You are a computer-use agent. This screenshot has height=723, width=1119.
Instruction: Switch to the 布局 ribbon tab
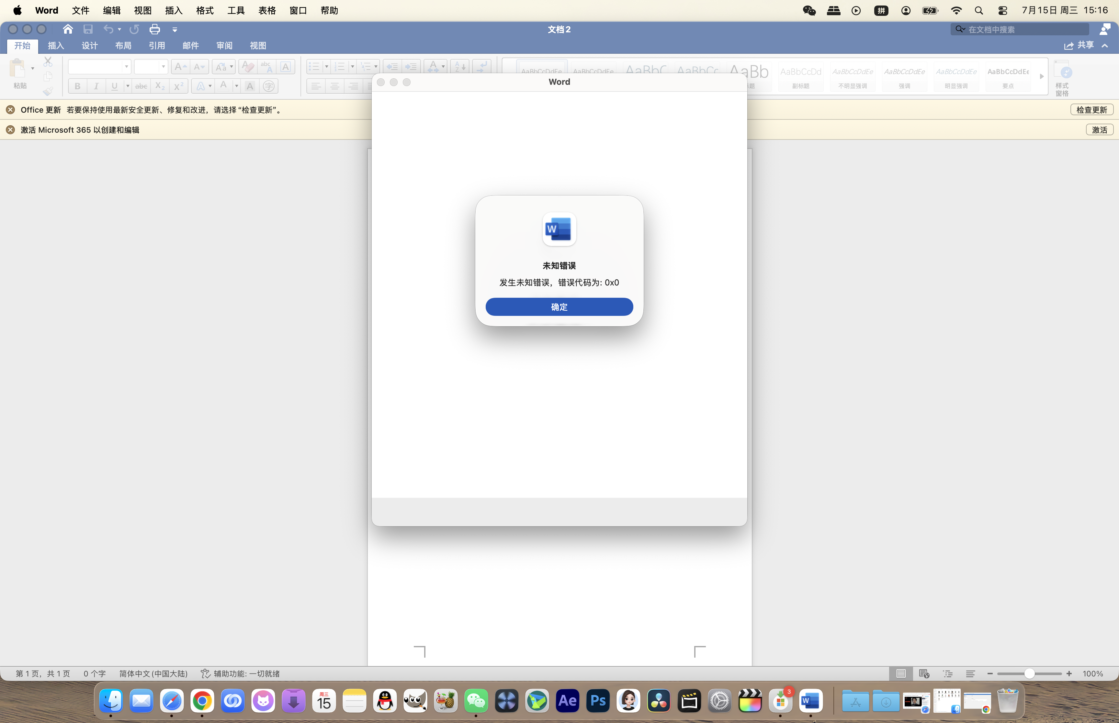(x=123, y=46)
